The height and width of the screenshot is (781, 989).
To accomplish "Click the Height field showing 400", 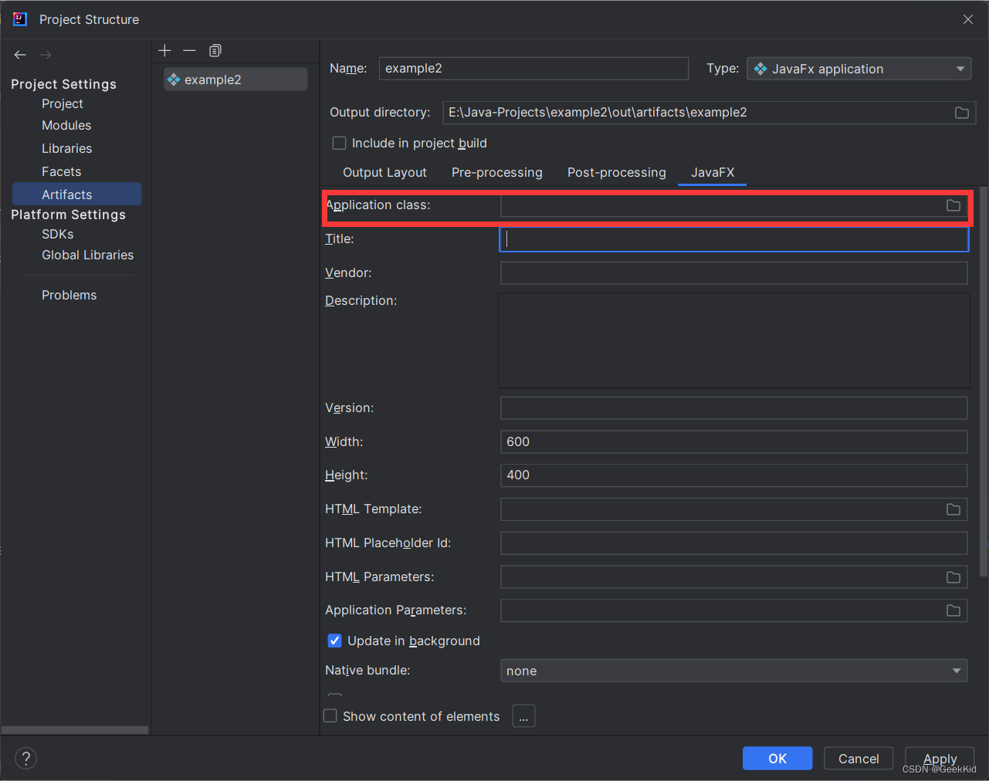I will coord(734,475).
